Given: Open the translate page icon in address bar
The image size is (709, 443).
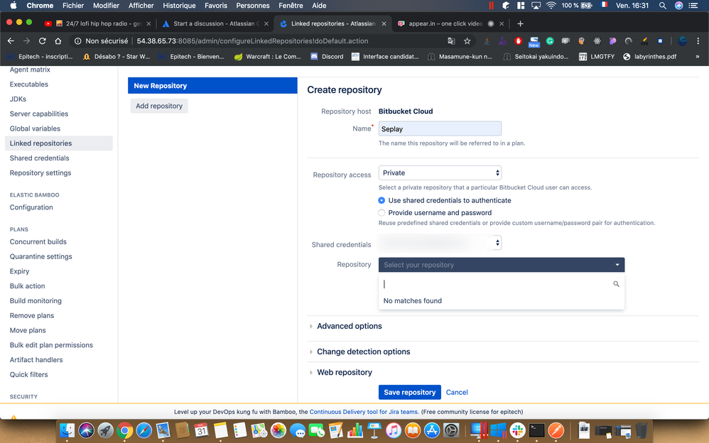Looking at the screenshot, I should tap(451, 41).
